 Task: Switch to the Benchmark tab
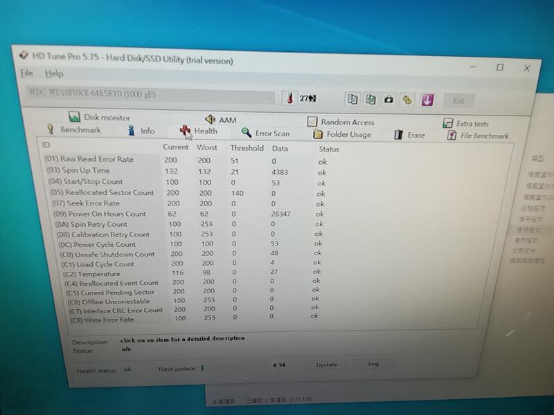click(74, 129)
